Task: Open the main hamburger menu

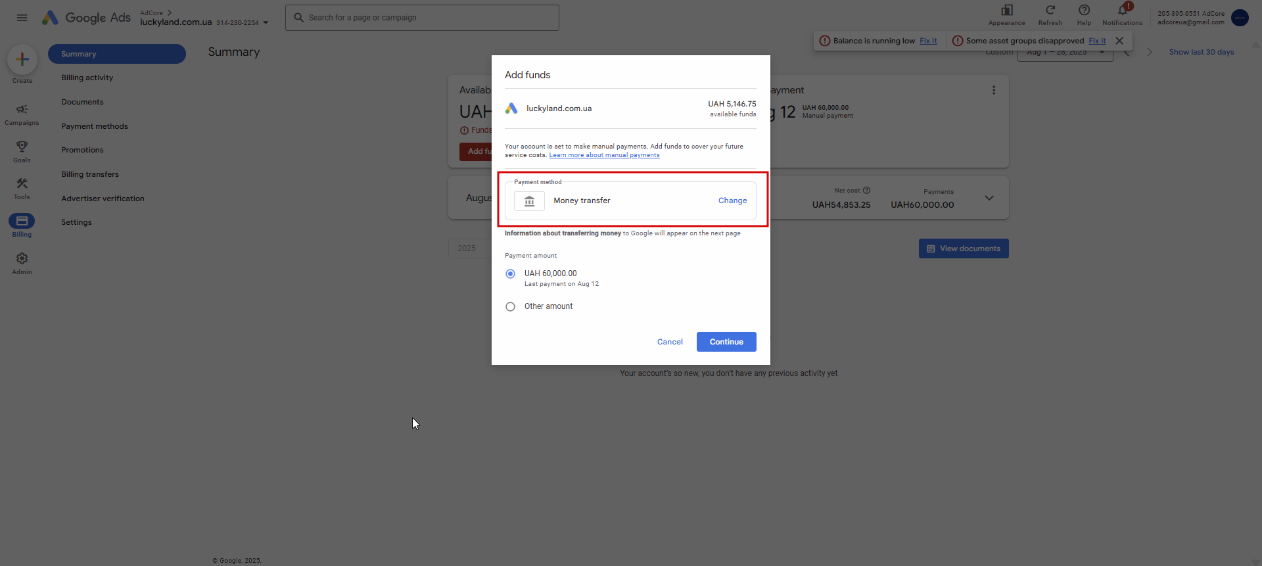Action: point(22,18)
